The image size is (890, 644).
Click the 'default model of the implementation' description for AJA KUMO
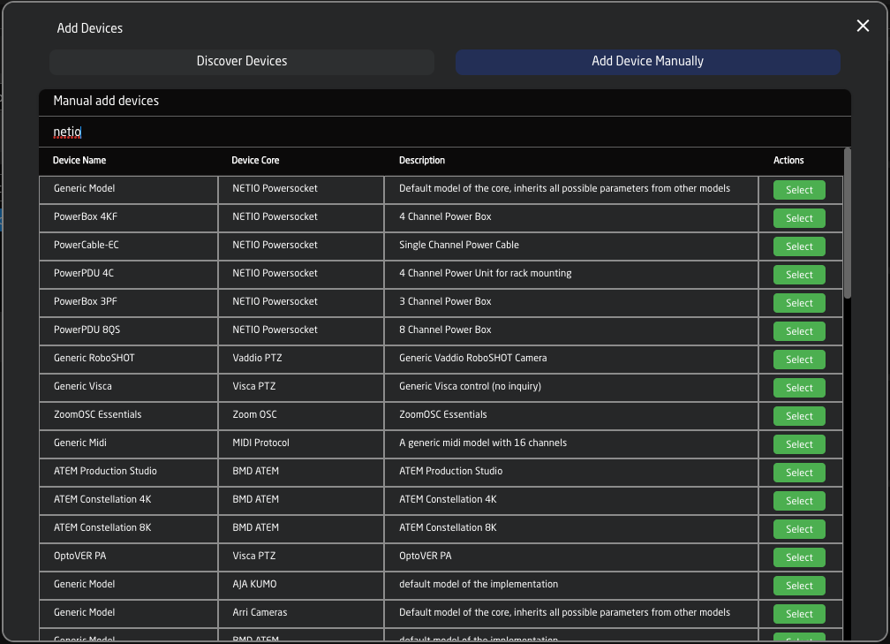click(479, 584)
